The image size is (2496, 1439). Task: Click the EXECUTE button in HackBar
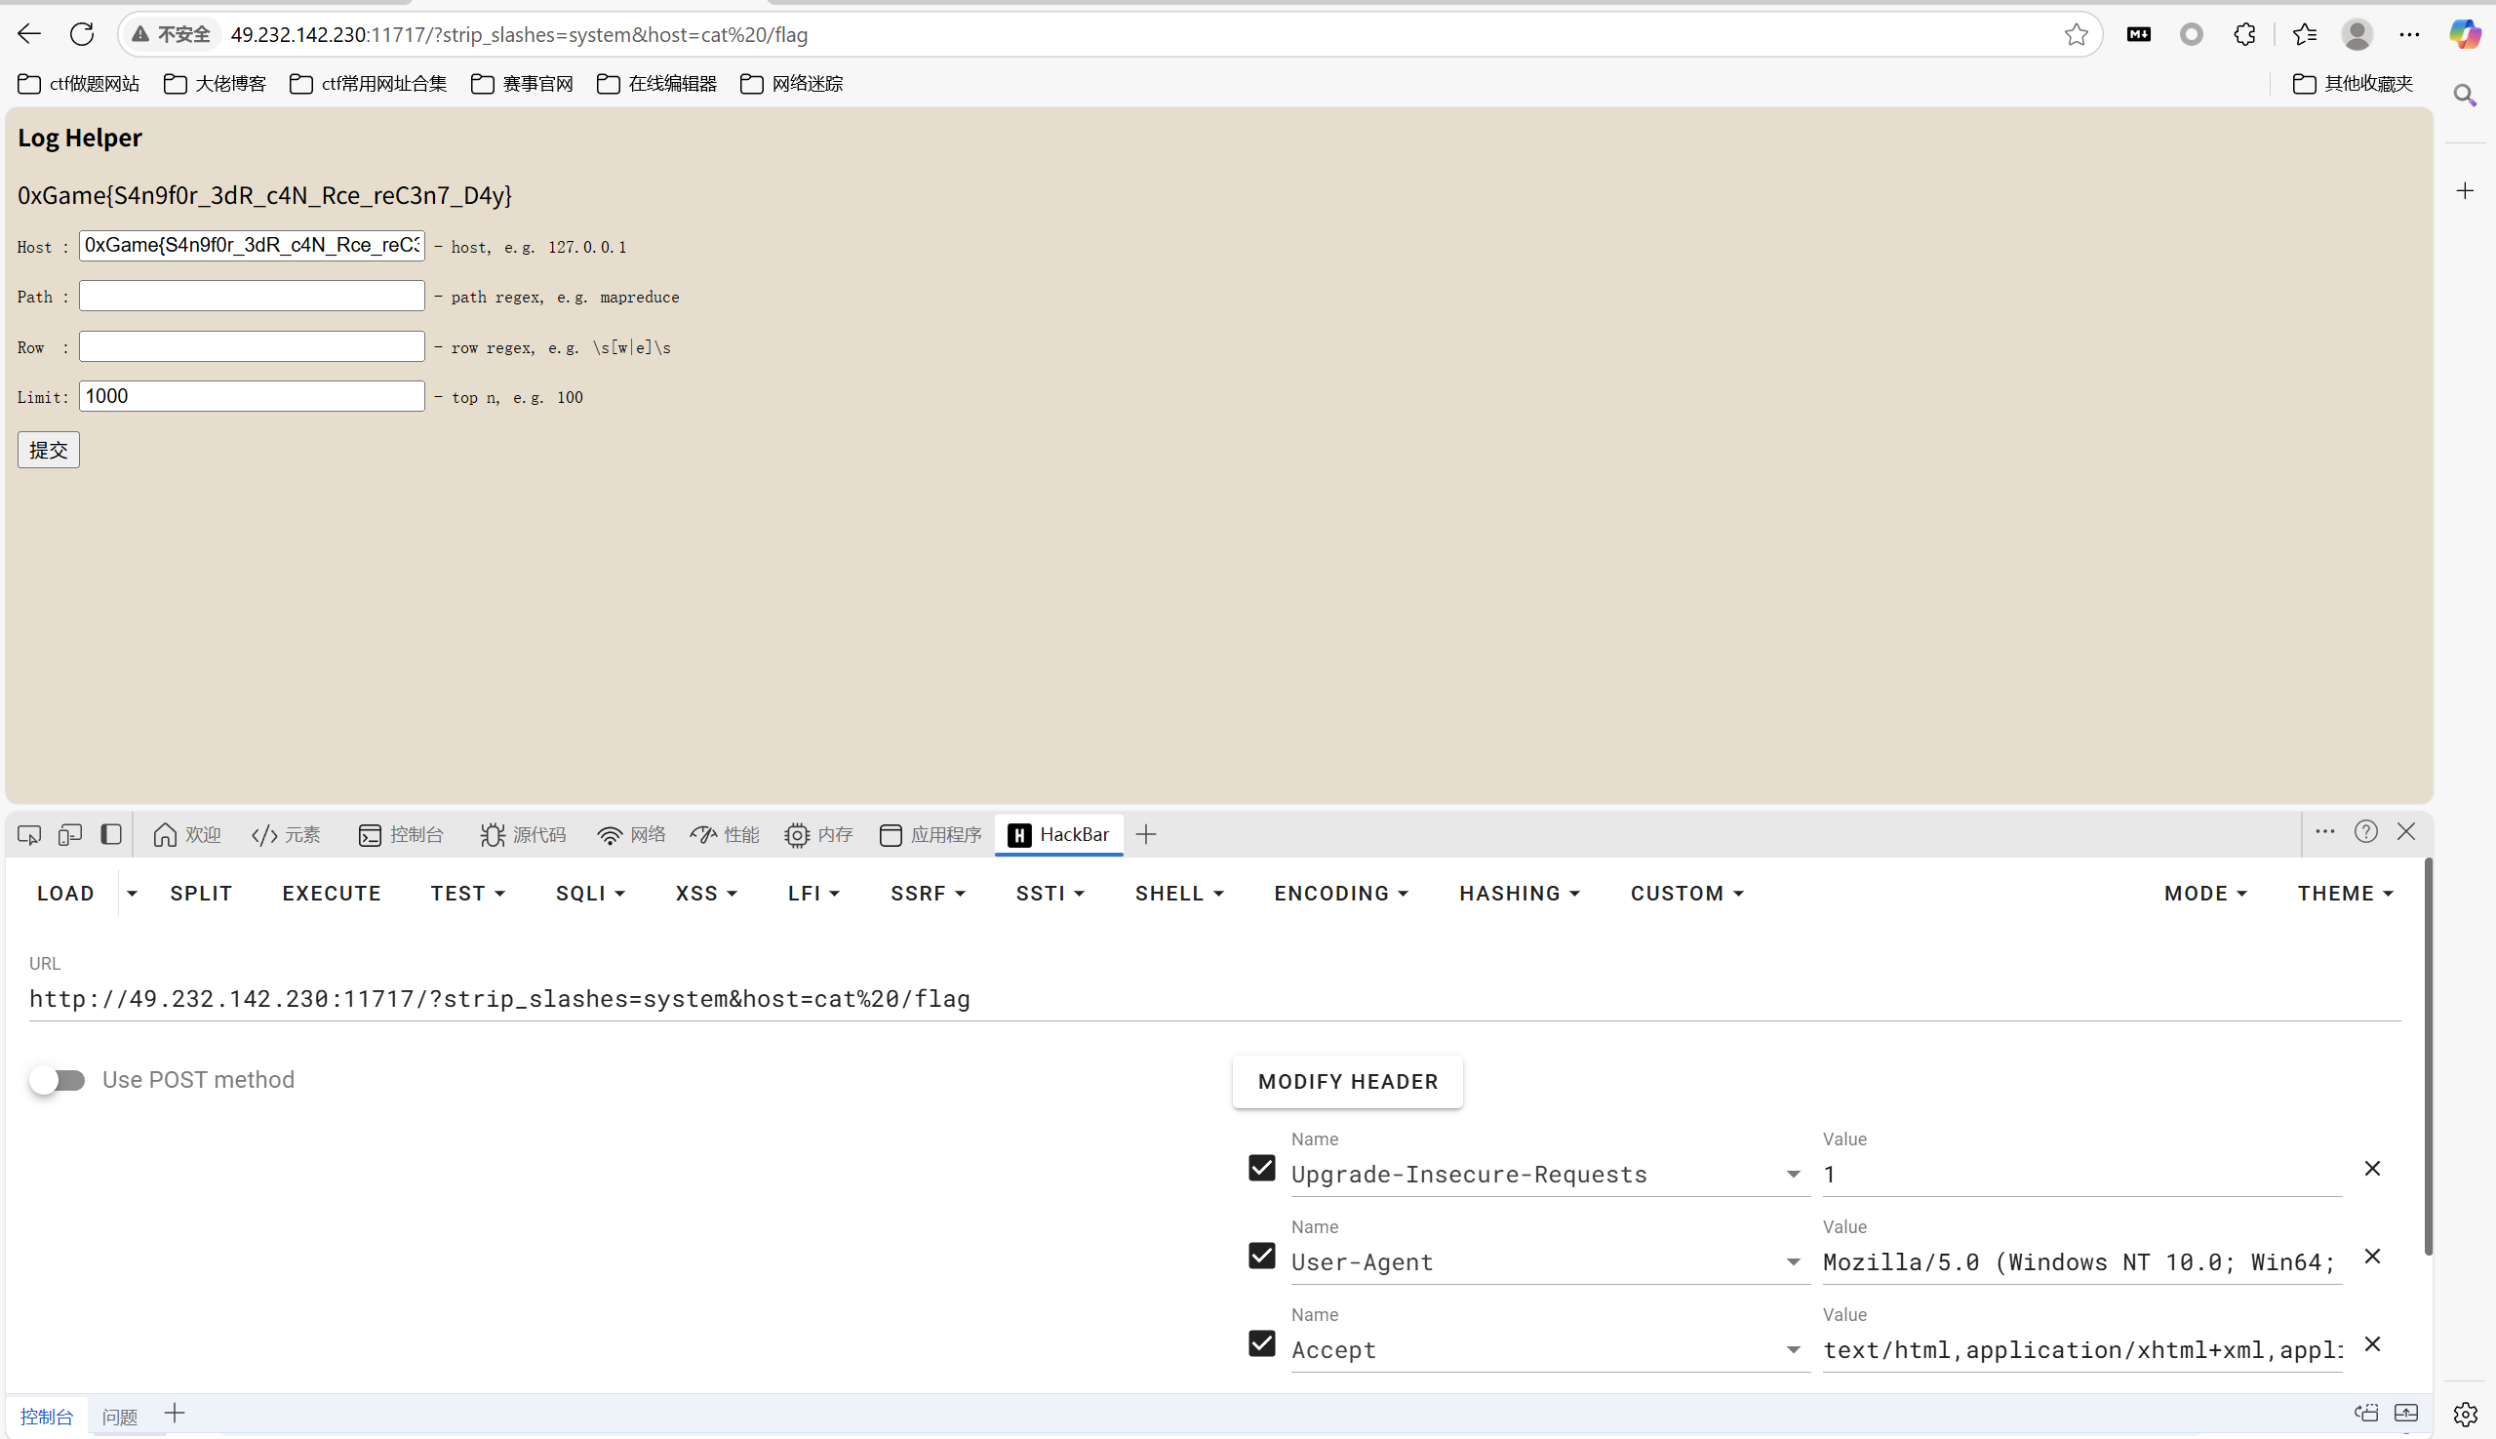(x=331, y=894)
